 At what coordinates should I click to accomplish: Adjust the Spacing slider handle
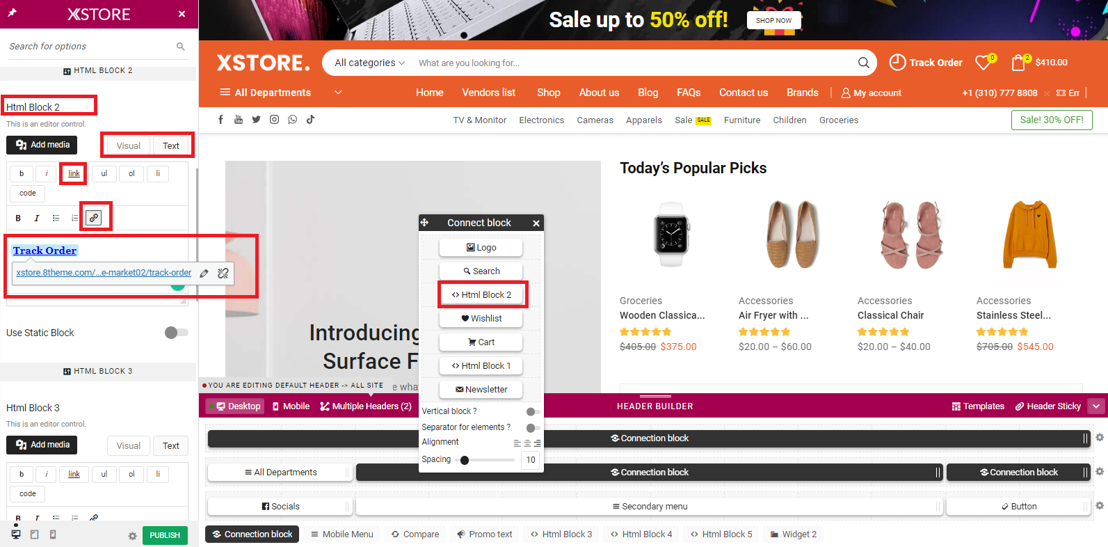pos(465,460)
